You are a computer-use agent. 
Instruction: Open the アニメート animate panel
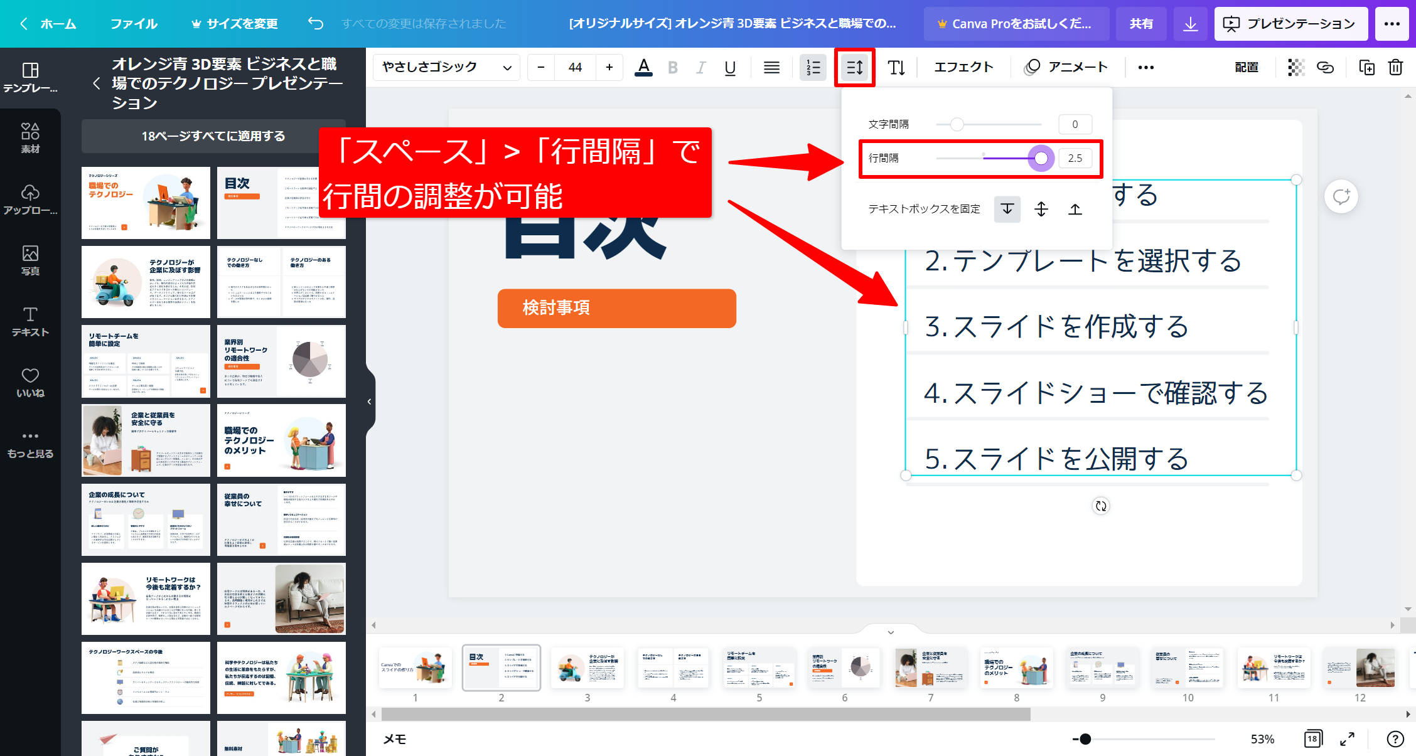pos(1066,67)
